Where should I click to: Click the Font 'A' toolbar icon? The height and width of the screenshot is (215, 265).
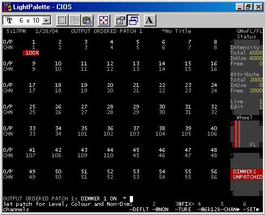pyautogui.click(x=150, y=21)
